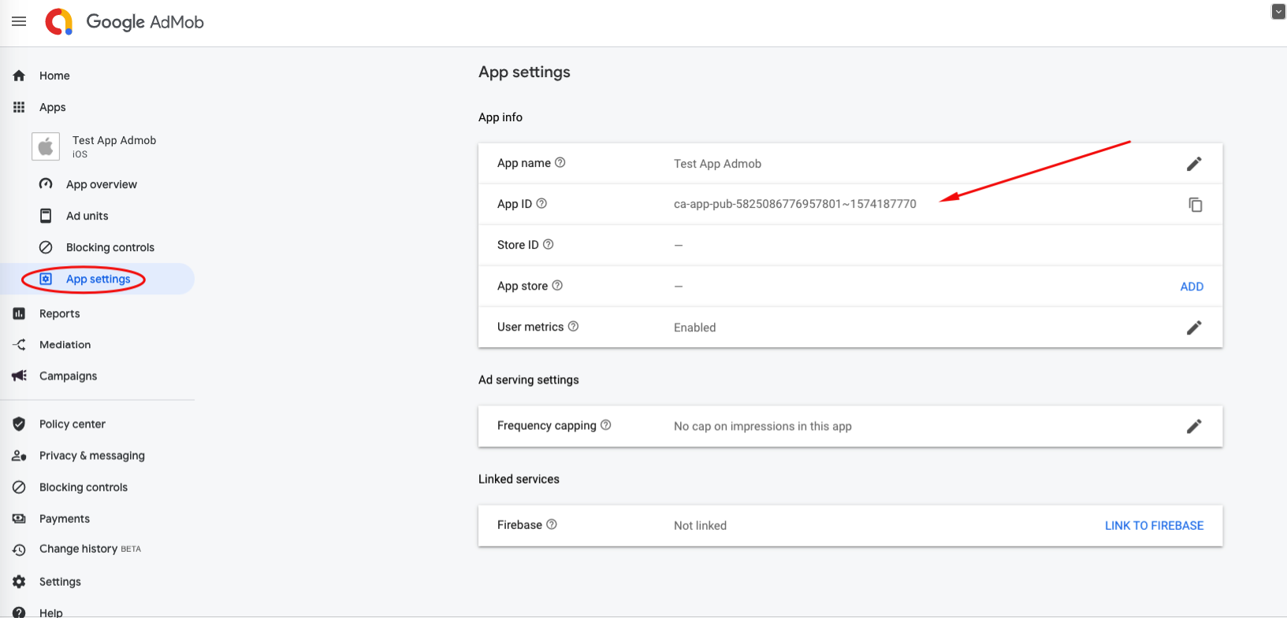Screen dimensions: 1287x618
Task: View Change history BETA
Action: [x=91, y=549]
